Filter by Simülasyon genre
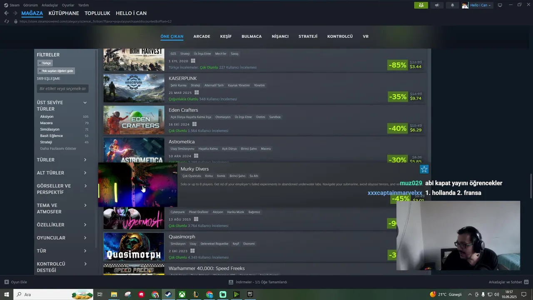Viewport: 533px width, 300px height. point(50,129)
